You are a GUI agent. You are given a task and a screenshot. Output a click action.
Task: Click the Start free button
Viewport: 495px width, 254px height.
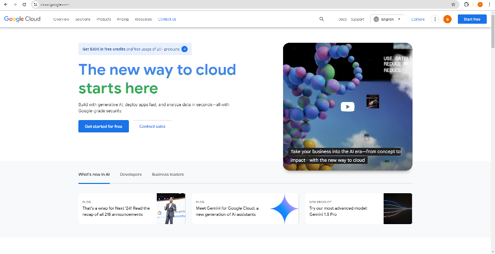point(472,19)
